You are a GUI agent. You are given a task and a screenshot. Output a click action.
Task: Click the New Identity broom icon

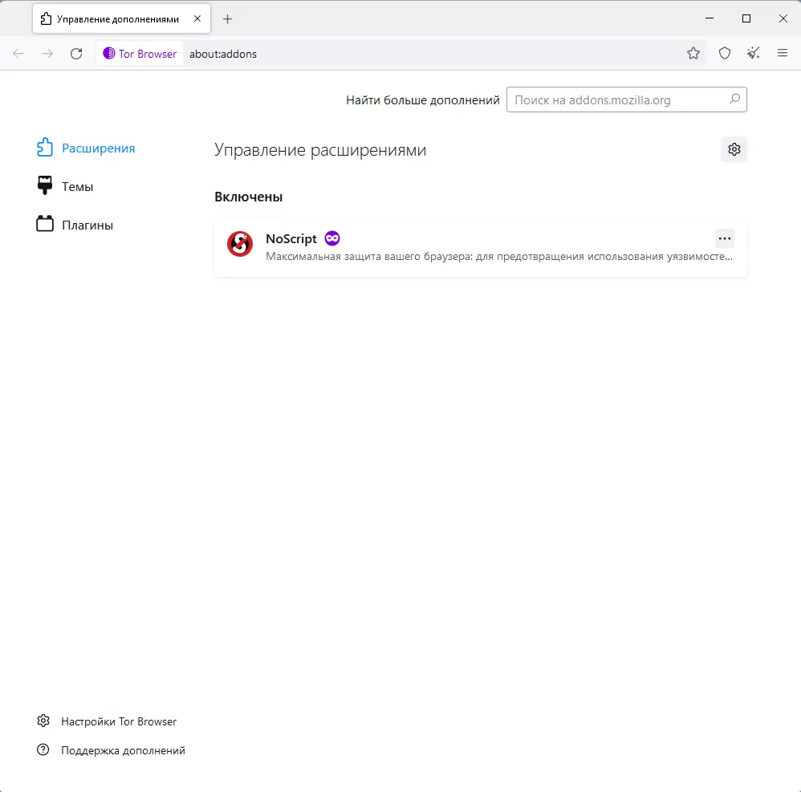click(753, 53)
